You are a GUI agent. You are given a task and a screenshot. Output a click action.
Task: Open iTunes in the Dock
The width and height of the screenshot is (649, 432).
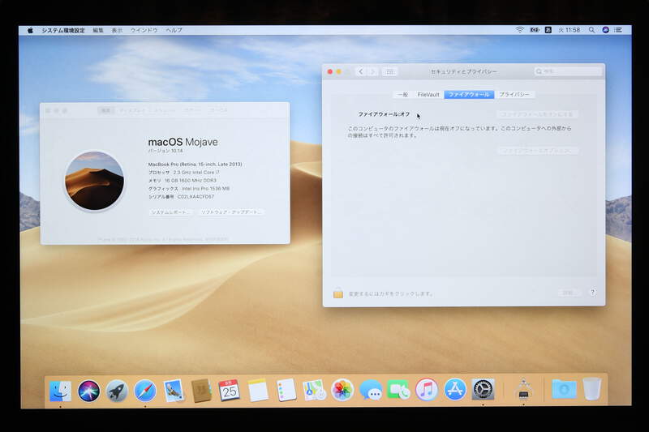(x=427, y=390)
